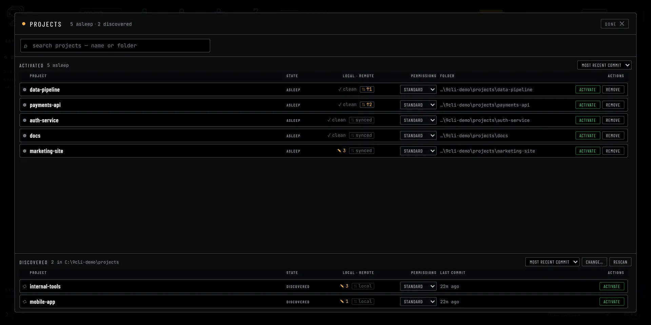Open permissions dropdown for data-pipeline
Image resolution: width=651 pixels, height=325 pixels.
(418, 90)
